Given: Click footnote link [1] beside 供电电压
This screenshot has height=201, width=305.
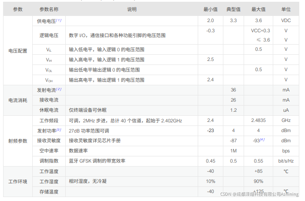Looking at the screenshot, I should click(x=59, y=20).
